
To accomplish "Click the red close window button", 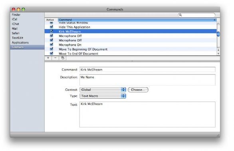I will click(14, 9).
